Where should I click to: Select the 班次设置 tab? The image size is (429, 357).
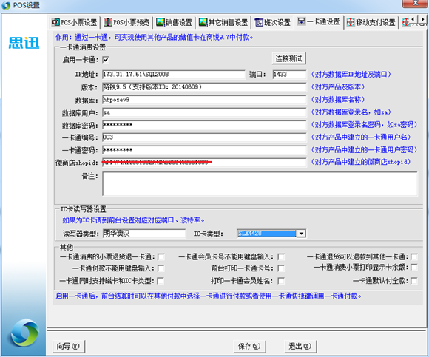coord(273,22)
